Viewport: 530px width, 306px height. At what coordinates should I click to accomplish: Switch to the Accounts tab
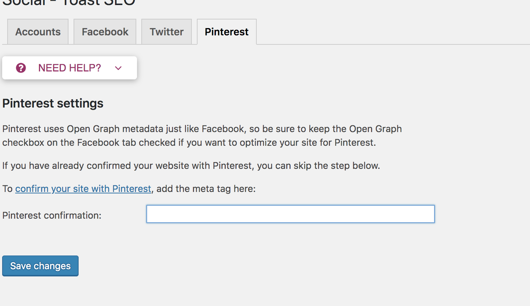(x=38, y=32)
